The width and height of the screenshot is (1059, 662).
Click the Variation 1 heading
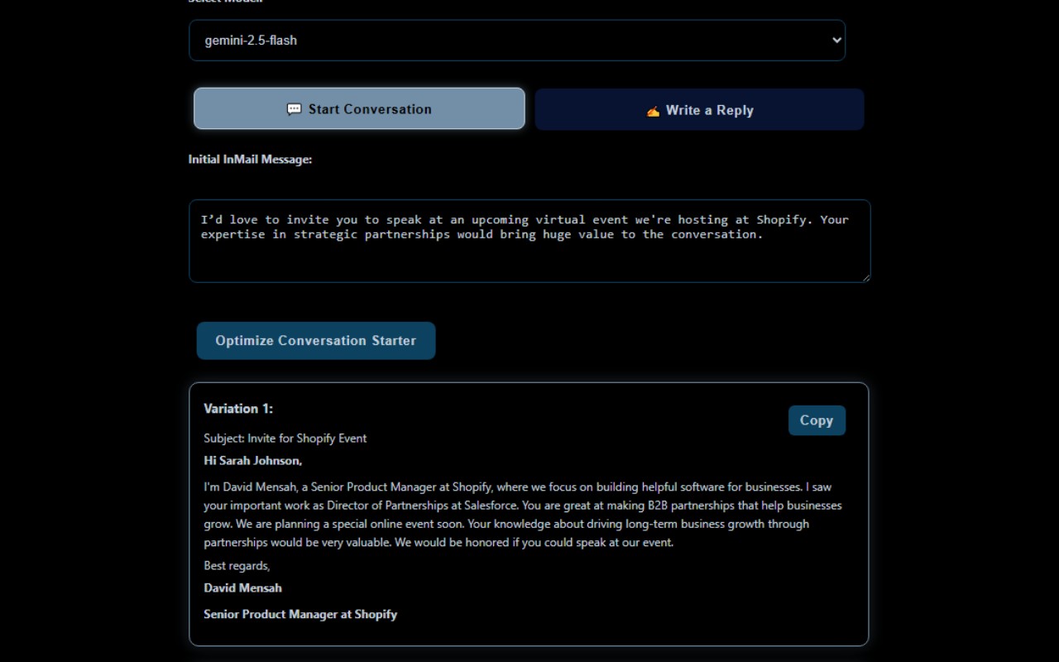coord(238,408)
